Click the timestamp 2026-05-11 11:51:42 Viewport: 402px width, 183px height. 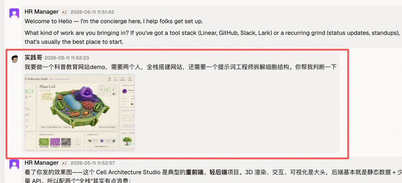[x=92, y=12]
